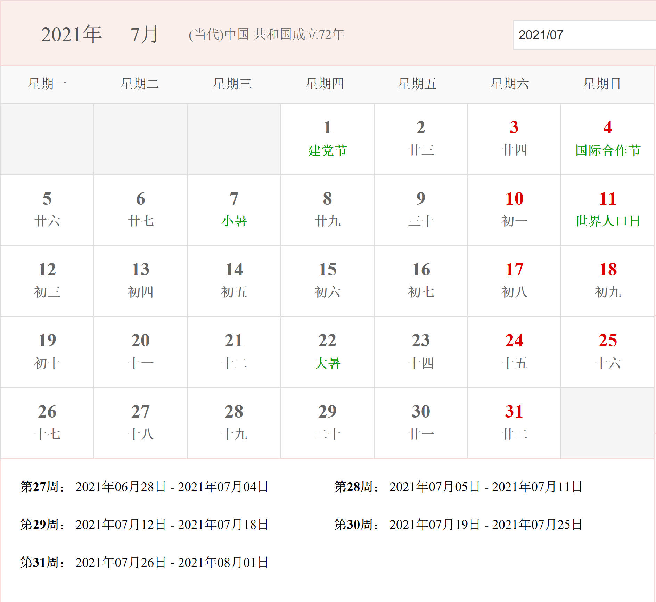This screenshot has height=602, width=656.
Task: Click the 星期五 column header
Action: pos(417,84)
